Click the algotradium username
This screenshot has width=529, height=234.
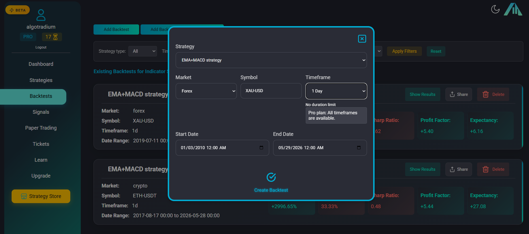(x=41, y=27)
